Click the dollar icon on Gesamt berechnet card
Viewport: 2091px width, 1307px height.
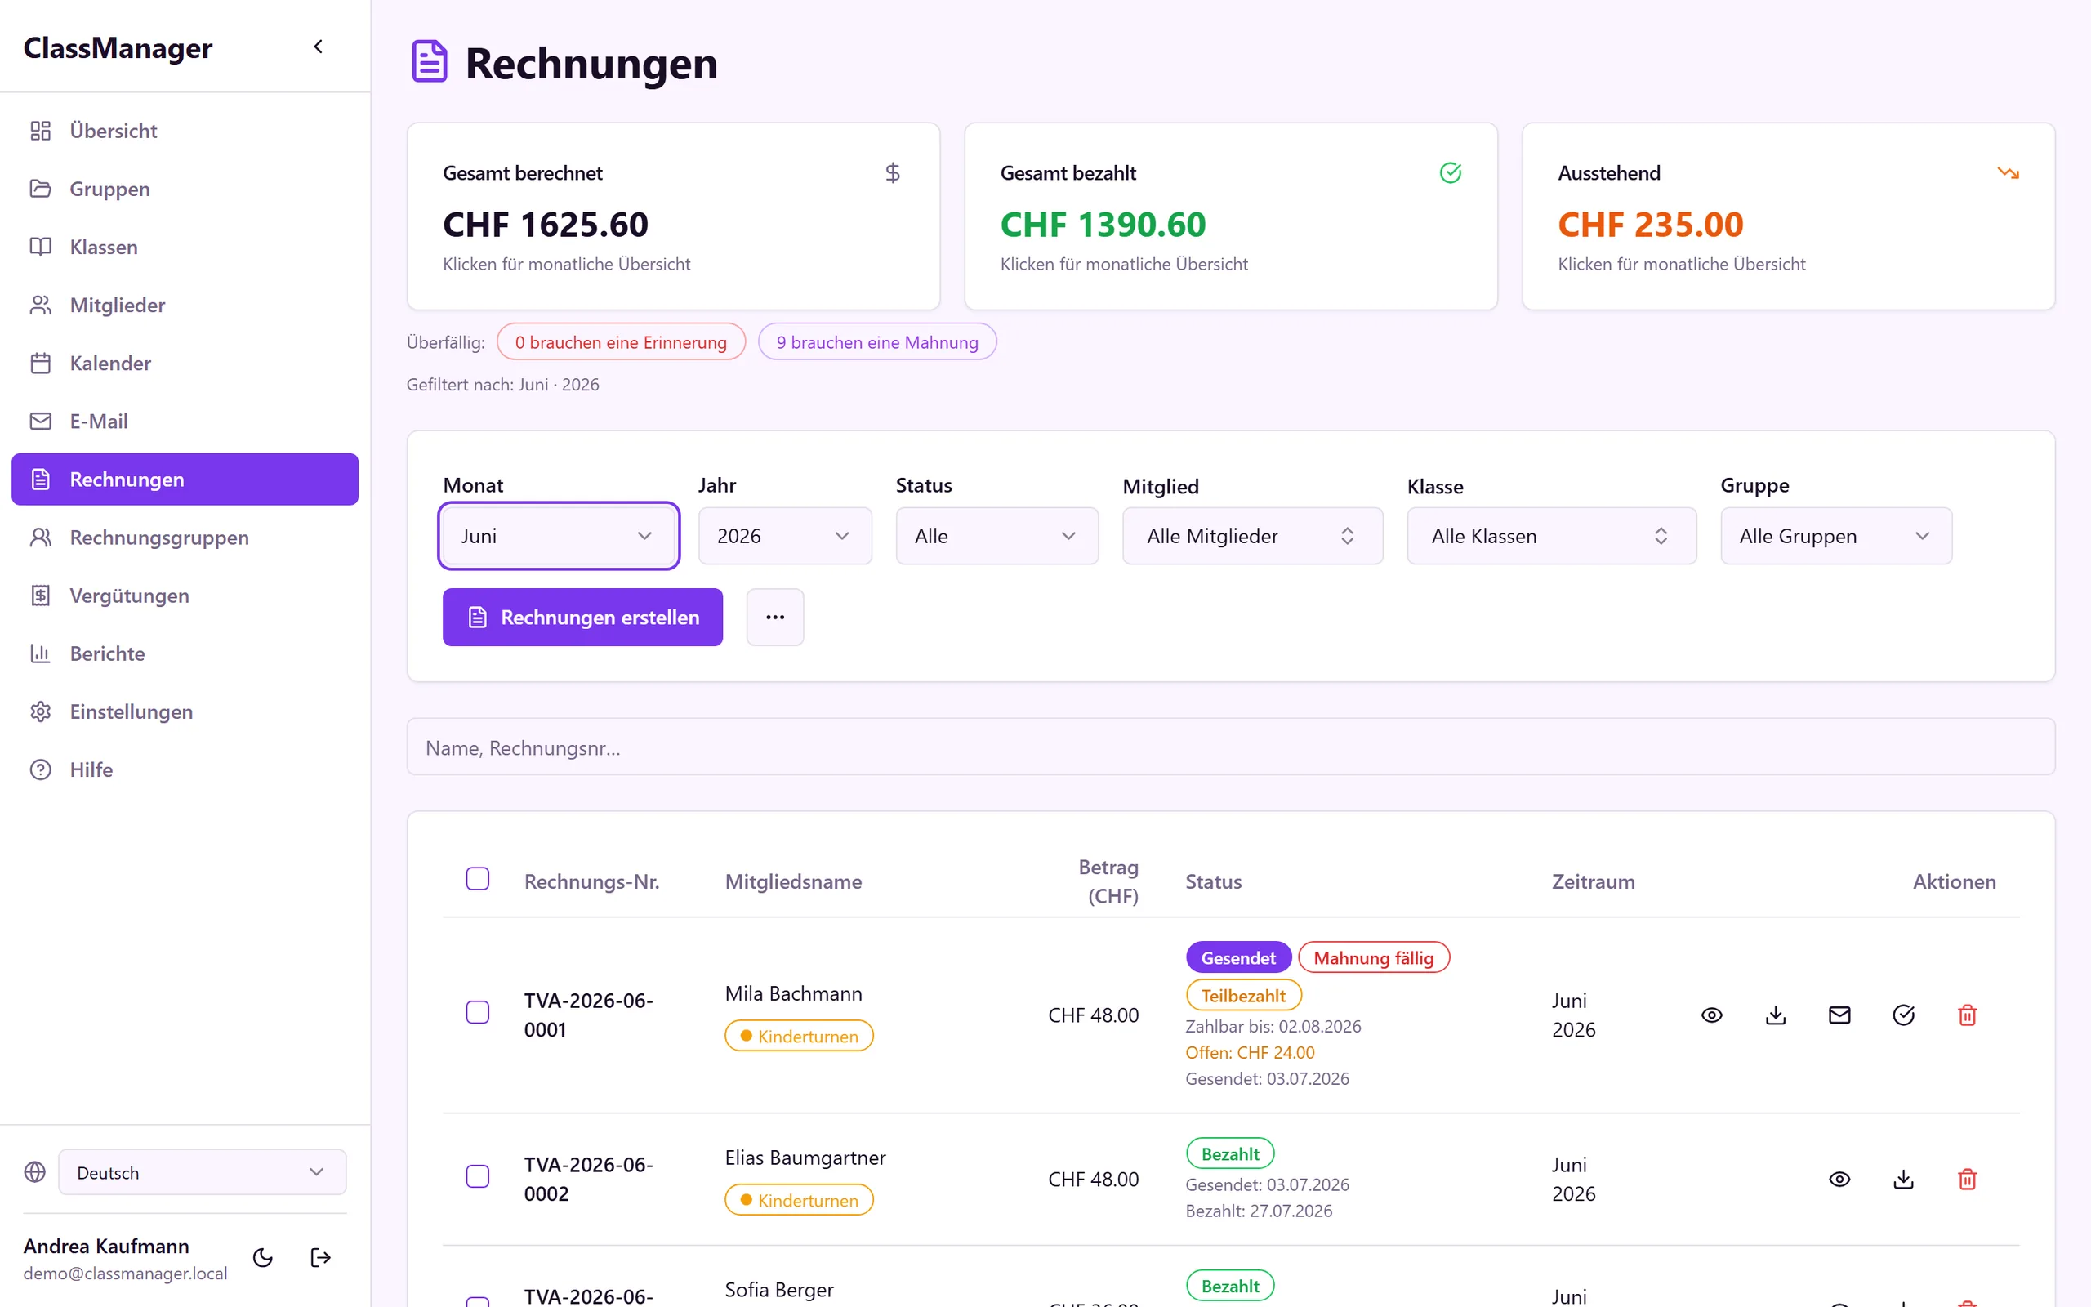coord(893,173)
